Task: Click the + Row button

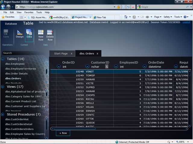Action: pyautogui.click(x=63, y=133)
